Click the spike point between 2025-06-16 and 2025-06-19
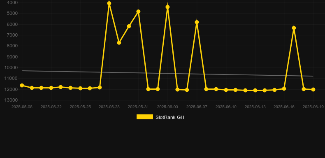This screenshot has width=325, height=158. click(294, 28)
